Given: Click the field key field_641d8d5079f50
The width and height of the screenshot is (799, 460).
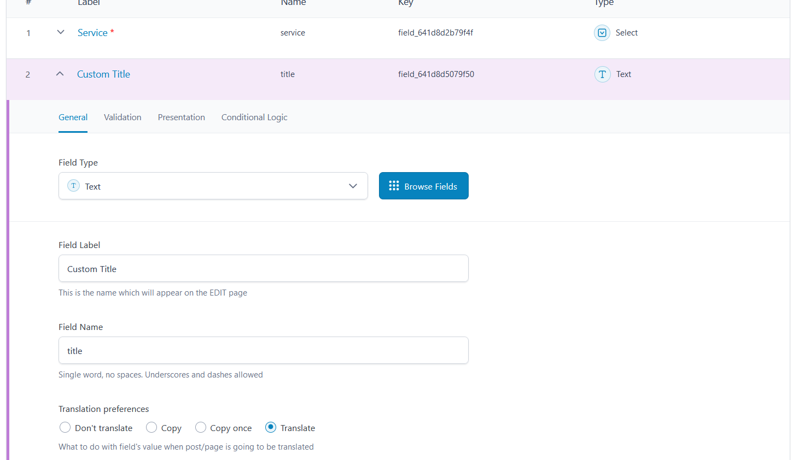Looking at the screenshot, I should tap(436, 74).
